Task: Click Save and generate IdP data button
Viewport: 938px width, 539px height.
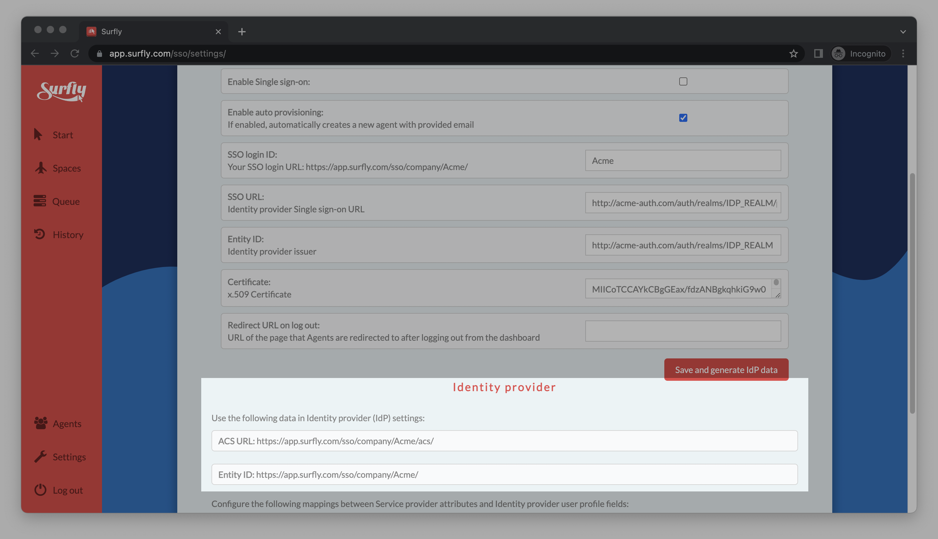Action: tap(726, 370)
